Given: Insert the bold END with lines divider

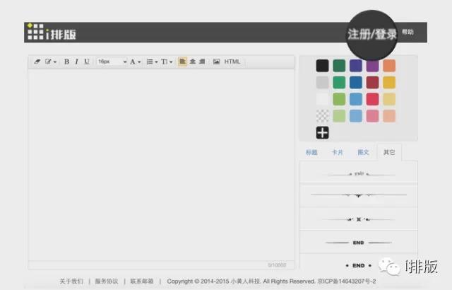Looking at the screenshot, I should tap(358, 243).
